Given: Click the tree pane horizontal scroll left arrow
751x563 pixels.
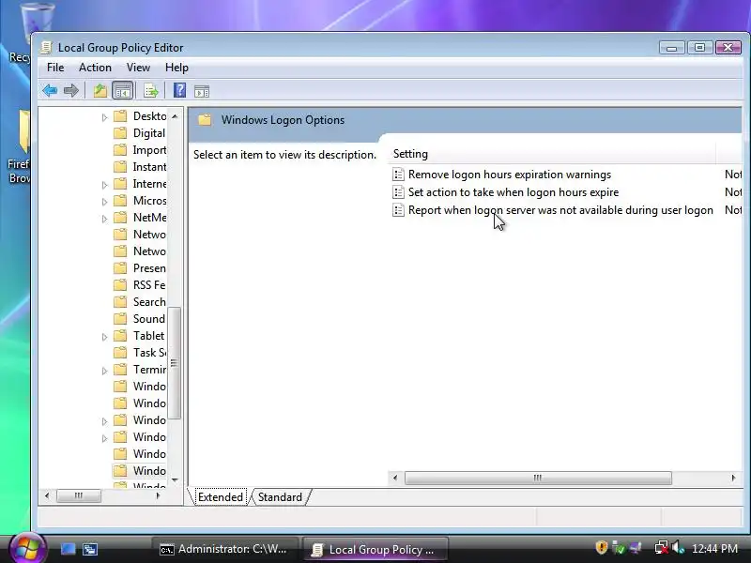Looking at the screenshot, I should pyautogui.click(x=46, y=495).
